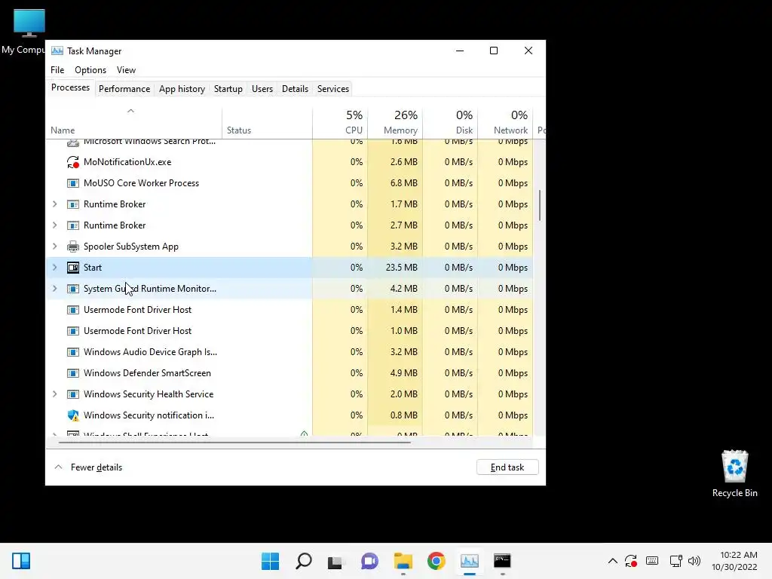Open the Command Prompt taskbar icon

tap(502, 561)
